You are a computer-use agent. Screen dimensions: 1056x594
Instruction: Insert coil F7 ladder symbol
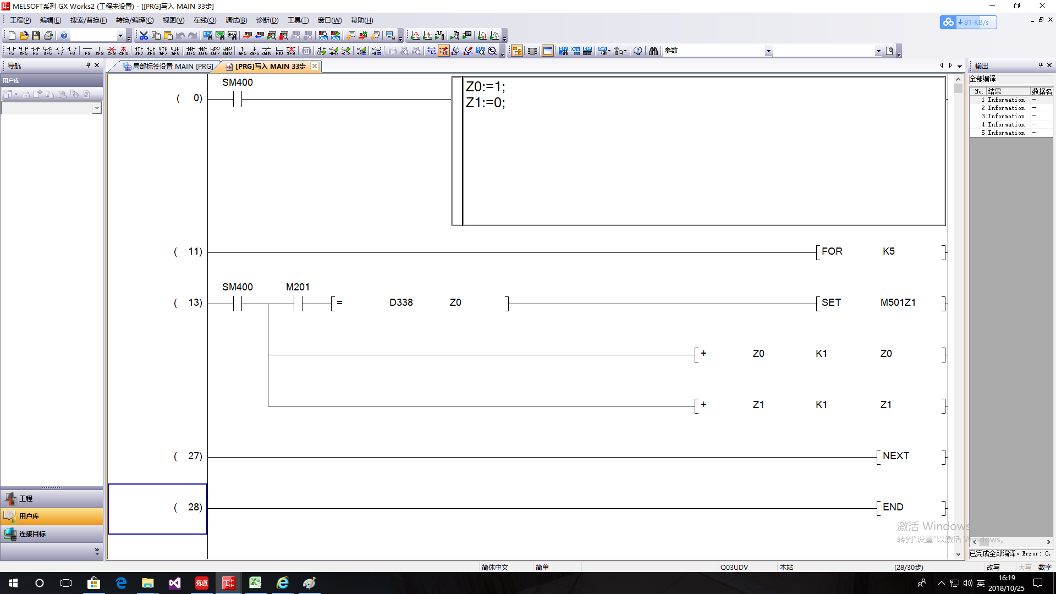[x=60, y=51]
